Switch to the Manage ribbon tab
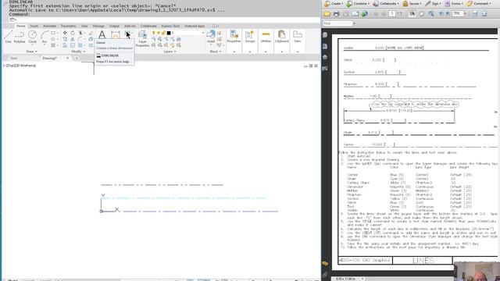This screenshot has width=500, height=281. 98,26
